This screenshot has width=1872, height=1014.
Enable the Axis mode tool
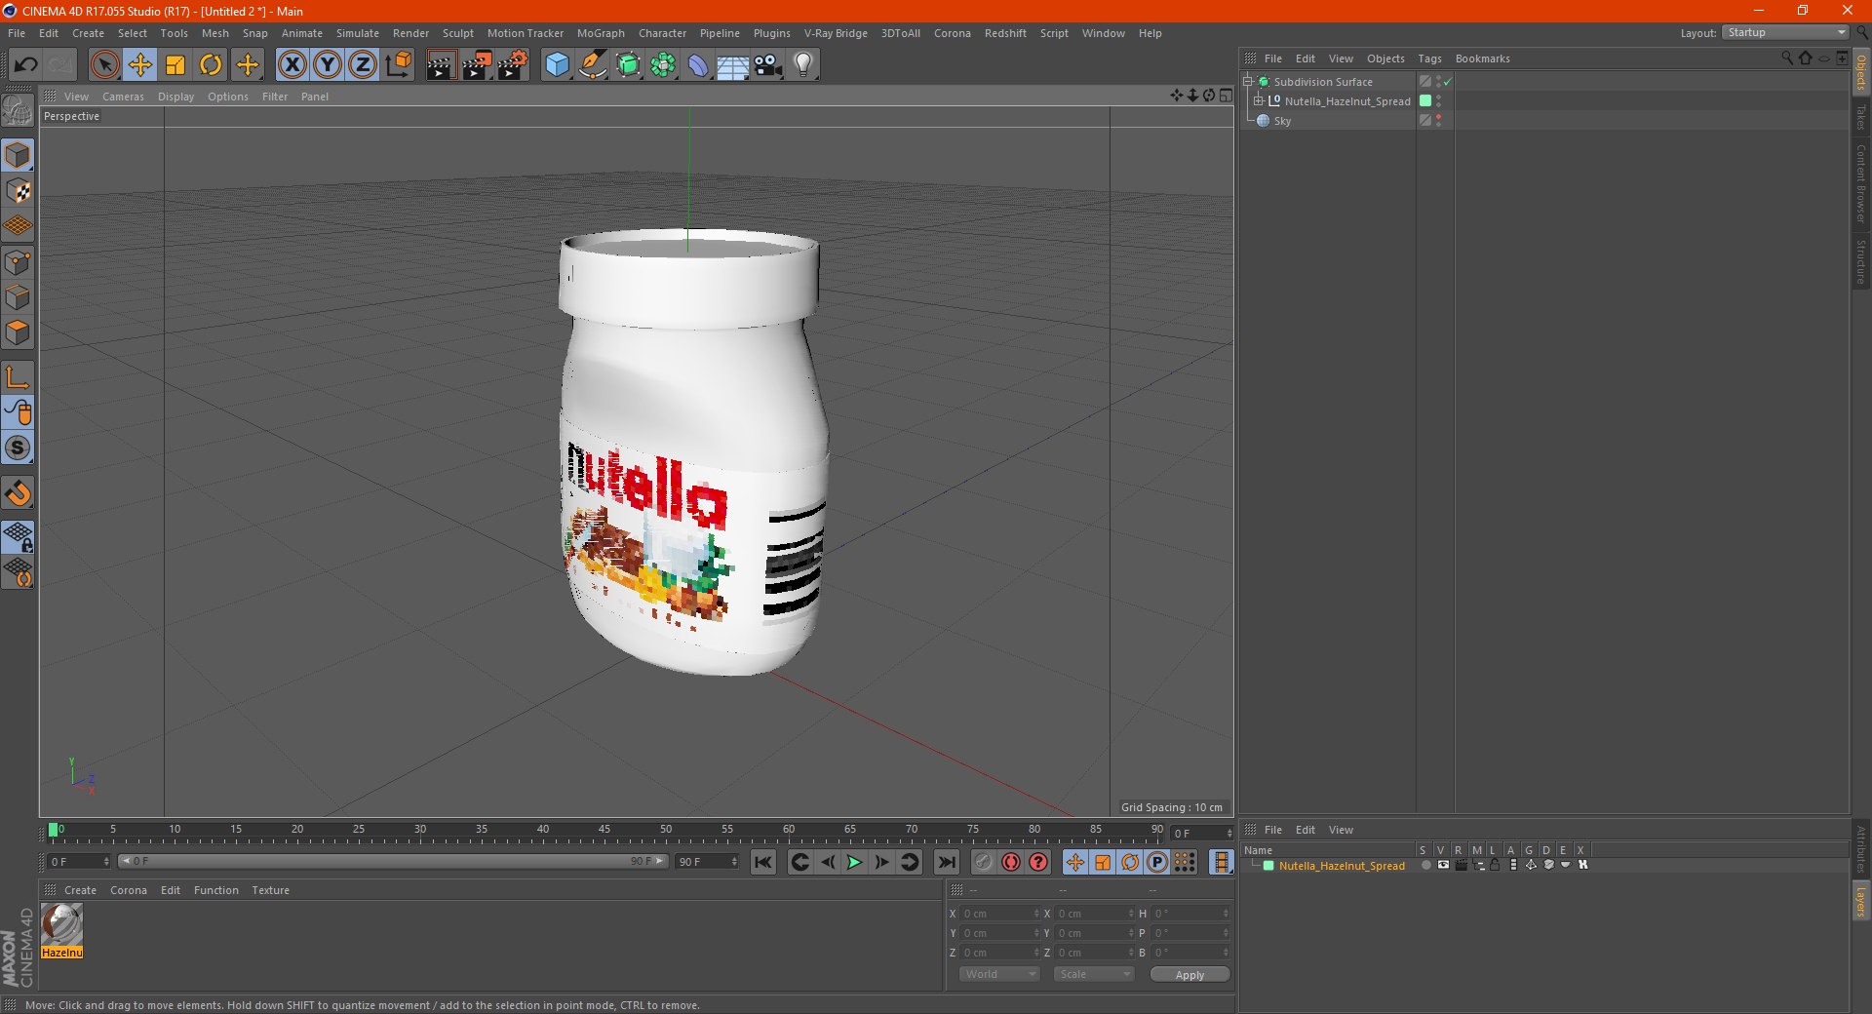(19, 377)
